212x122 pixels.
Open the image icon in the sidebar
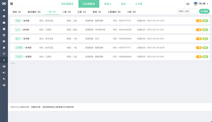click(x=4, y=66)
